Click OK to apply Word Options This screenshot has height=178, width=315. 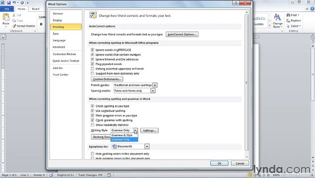pos(219,163)
